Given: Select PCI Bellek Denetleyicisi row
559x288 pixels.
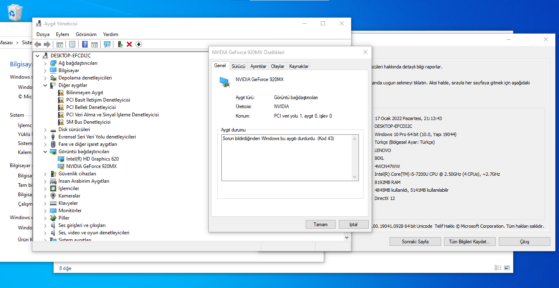Looking at the screenshot, I should [x=91, y=107].
